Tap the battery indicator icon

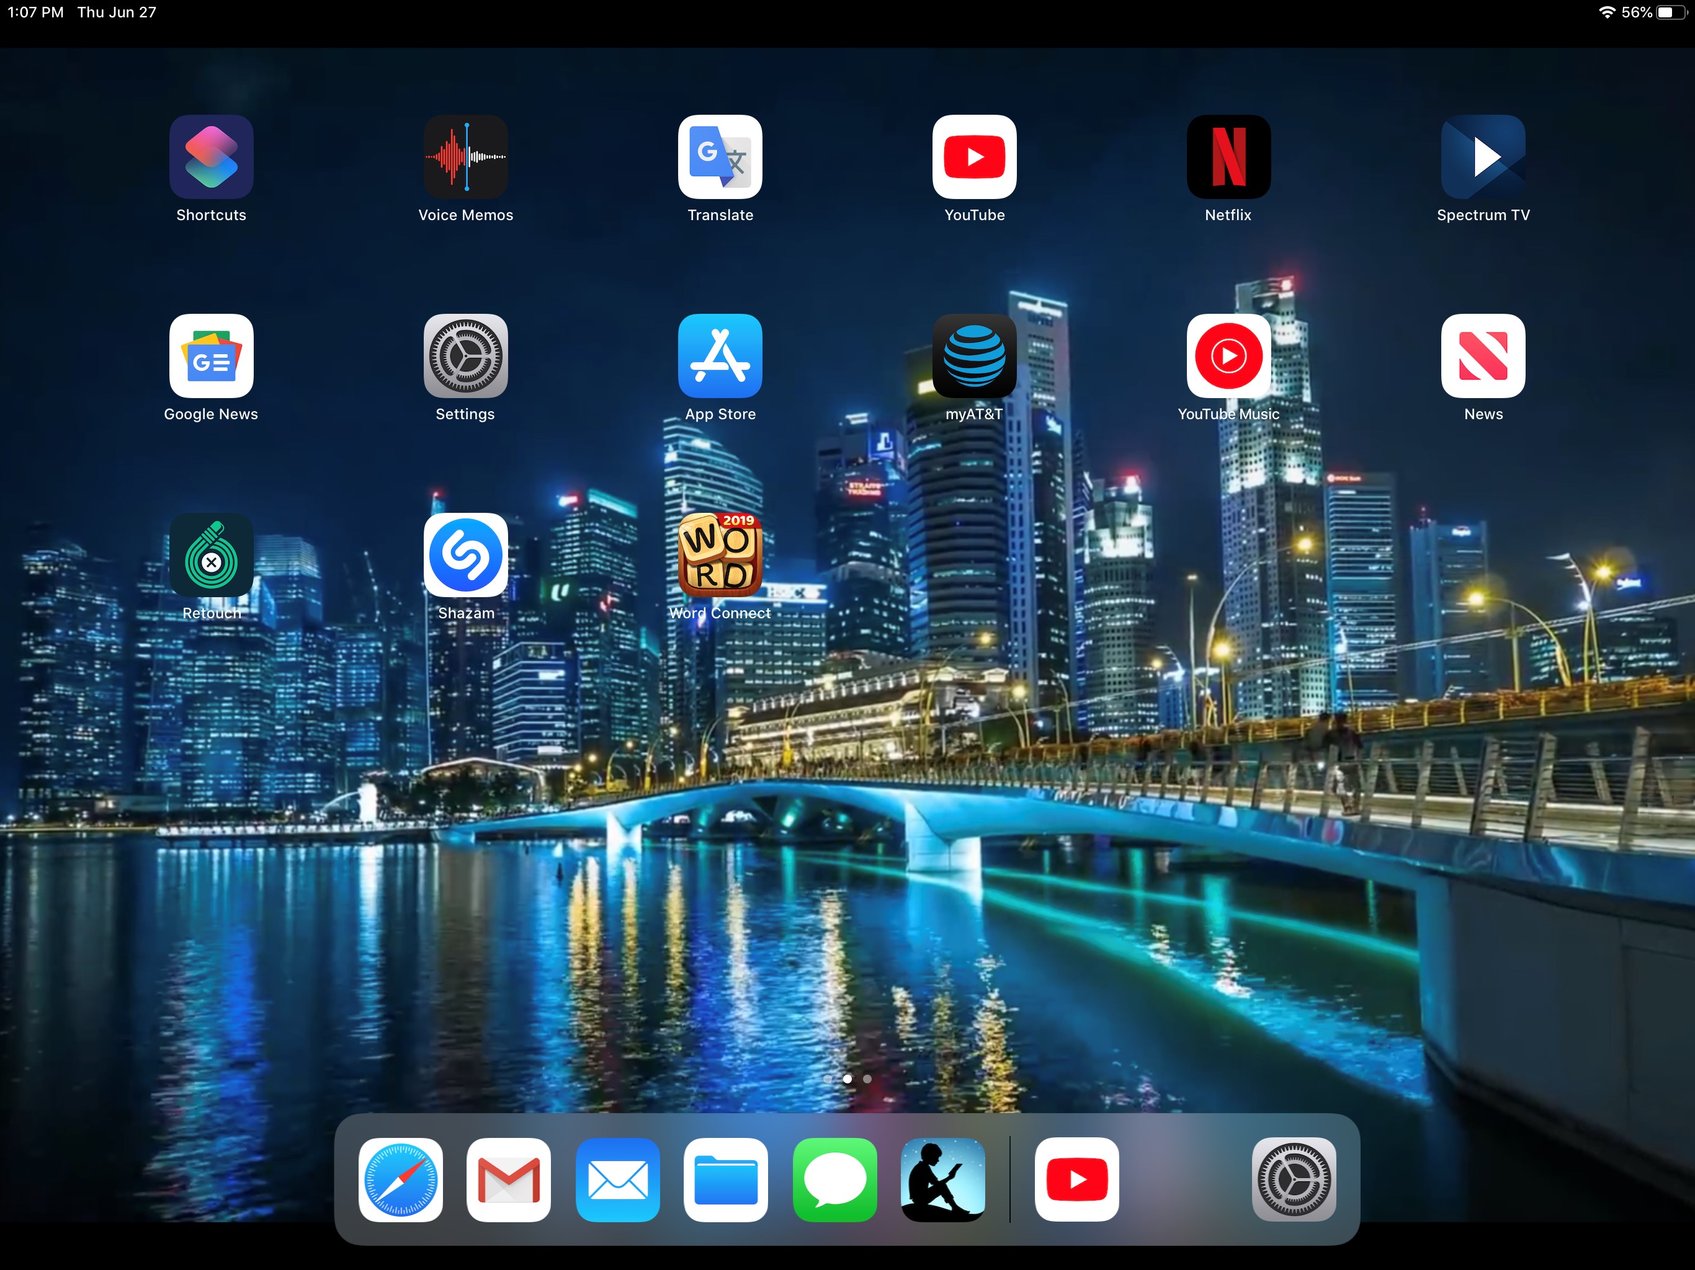pos(1671,12)
